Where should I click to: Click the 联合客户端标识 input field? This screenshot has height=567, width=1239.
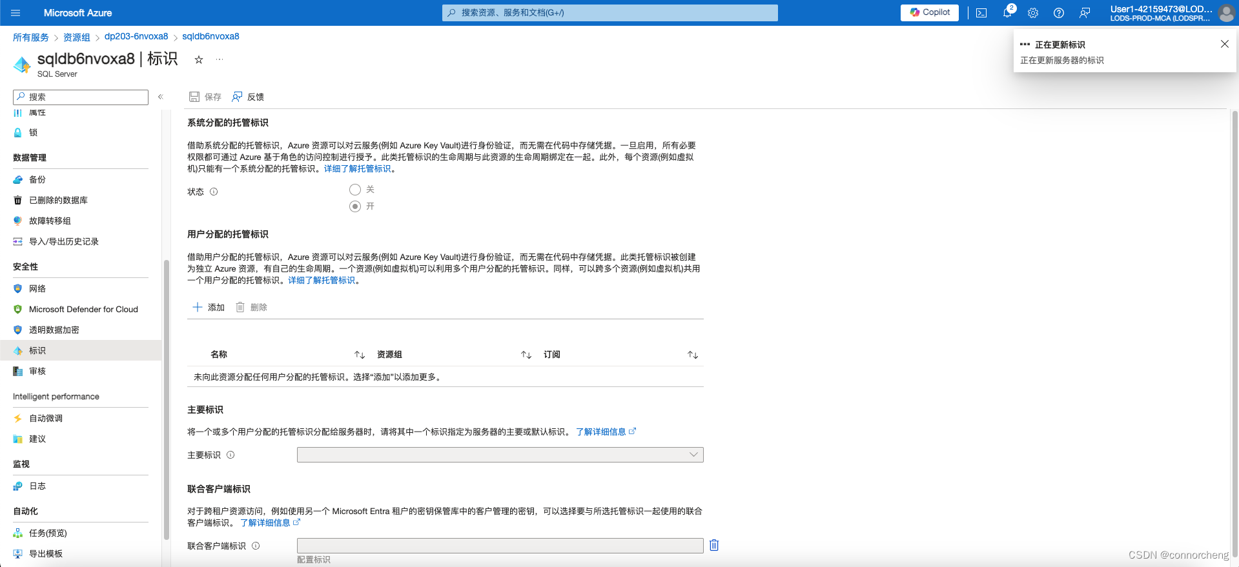click(x=500, y=546)
